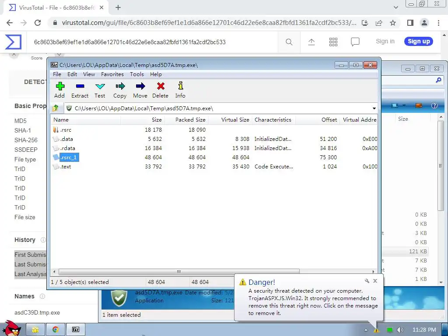Extract files with the Extract toolbar icon
The image size is (448, 336).
pyautogui.click(x=80, y=90)
